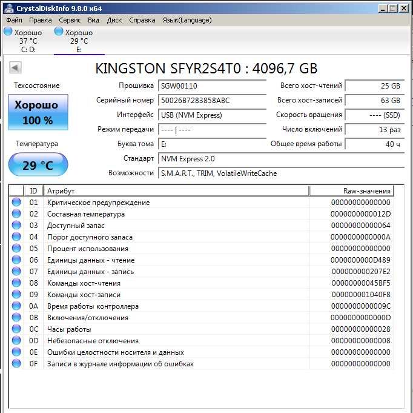Click the ID cell 0A
The image size is (413, 413).
click(33, 306)
